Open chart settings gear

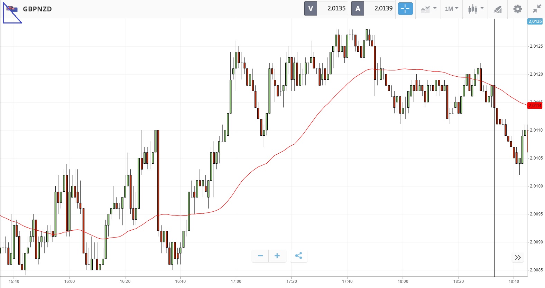pyautogui.click(x=517, y=9)
